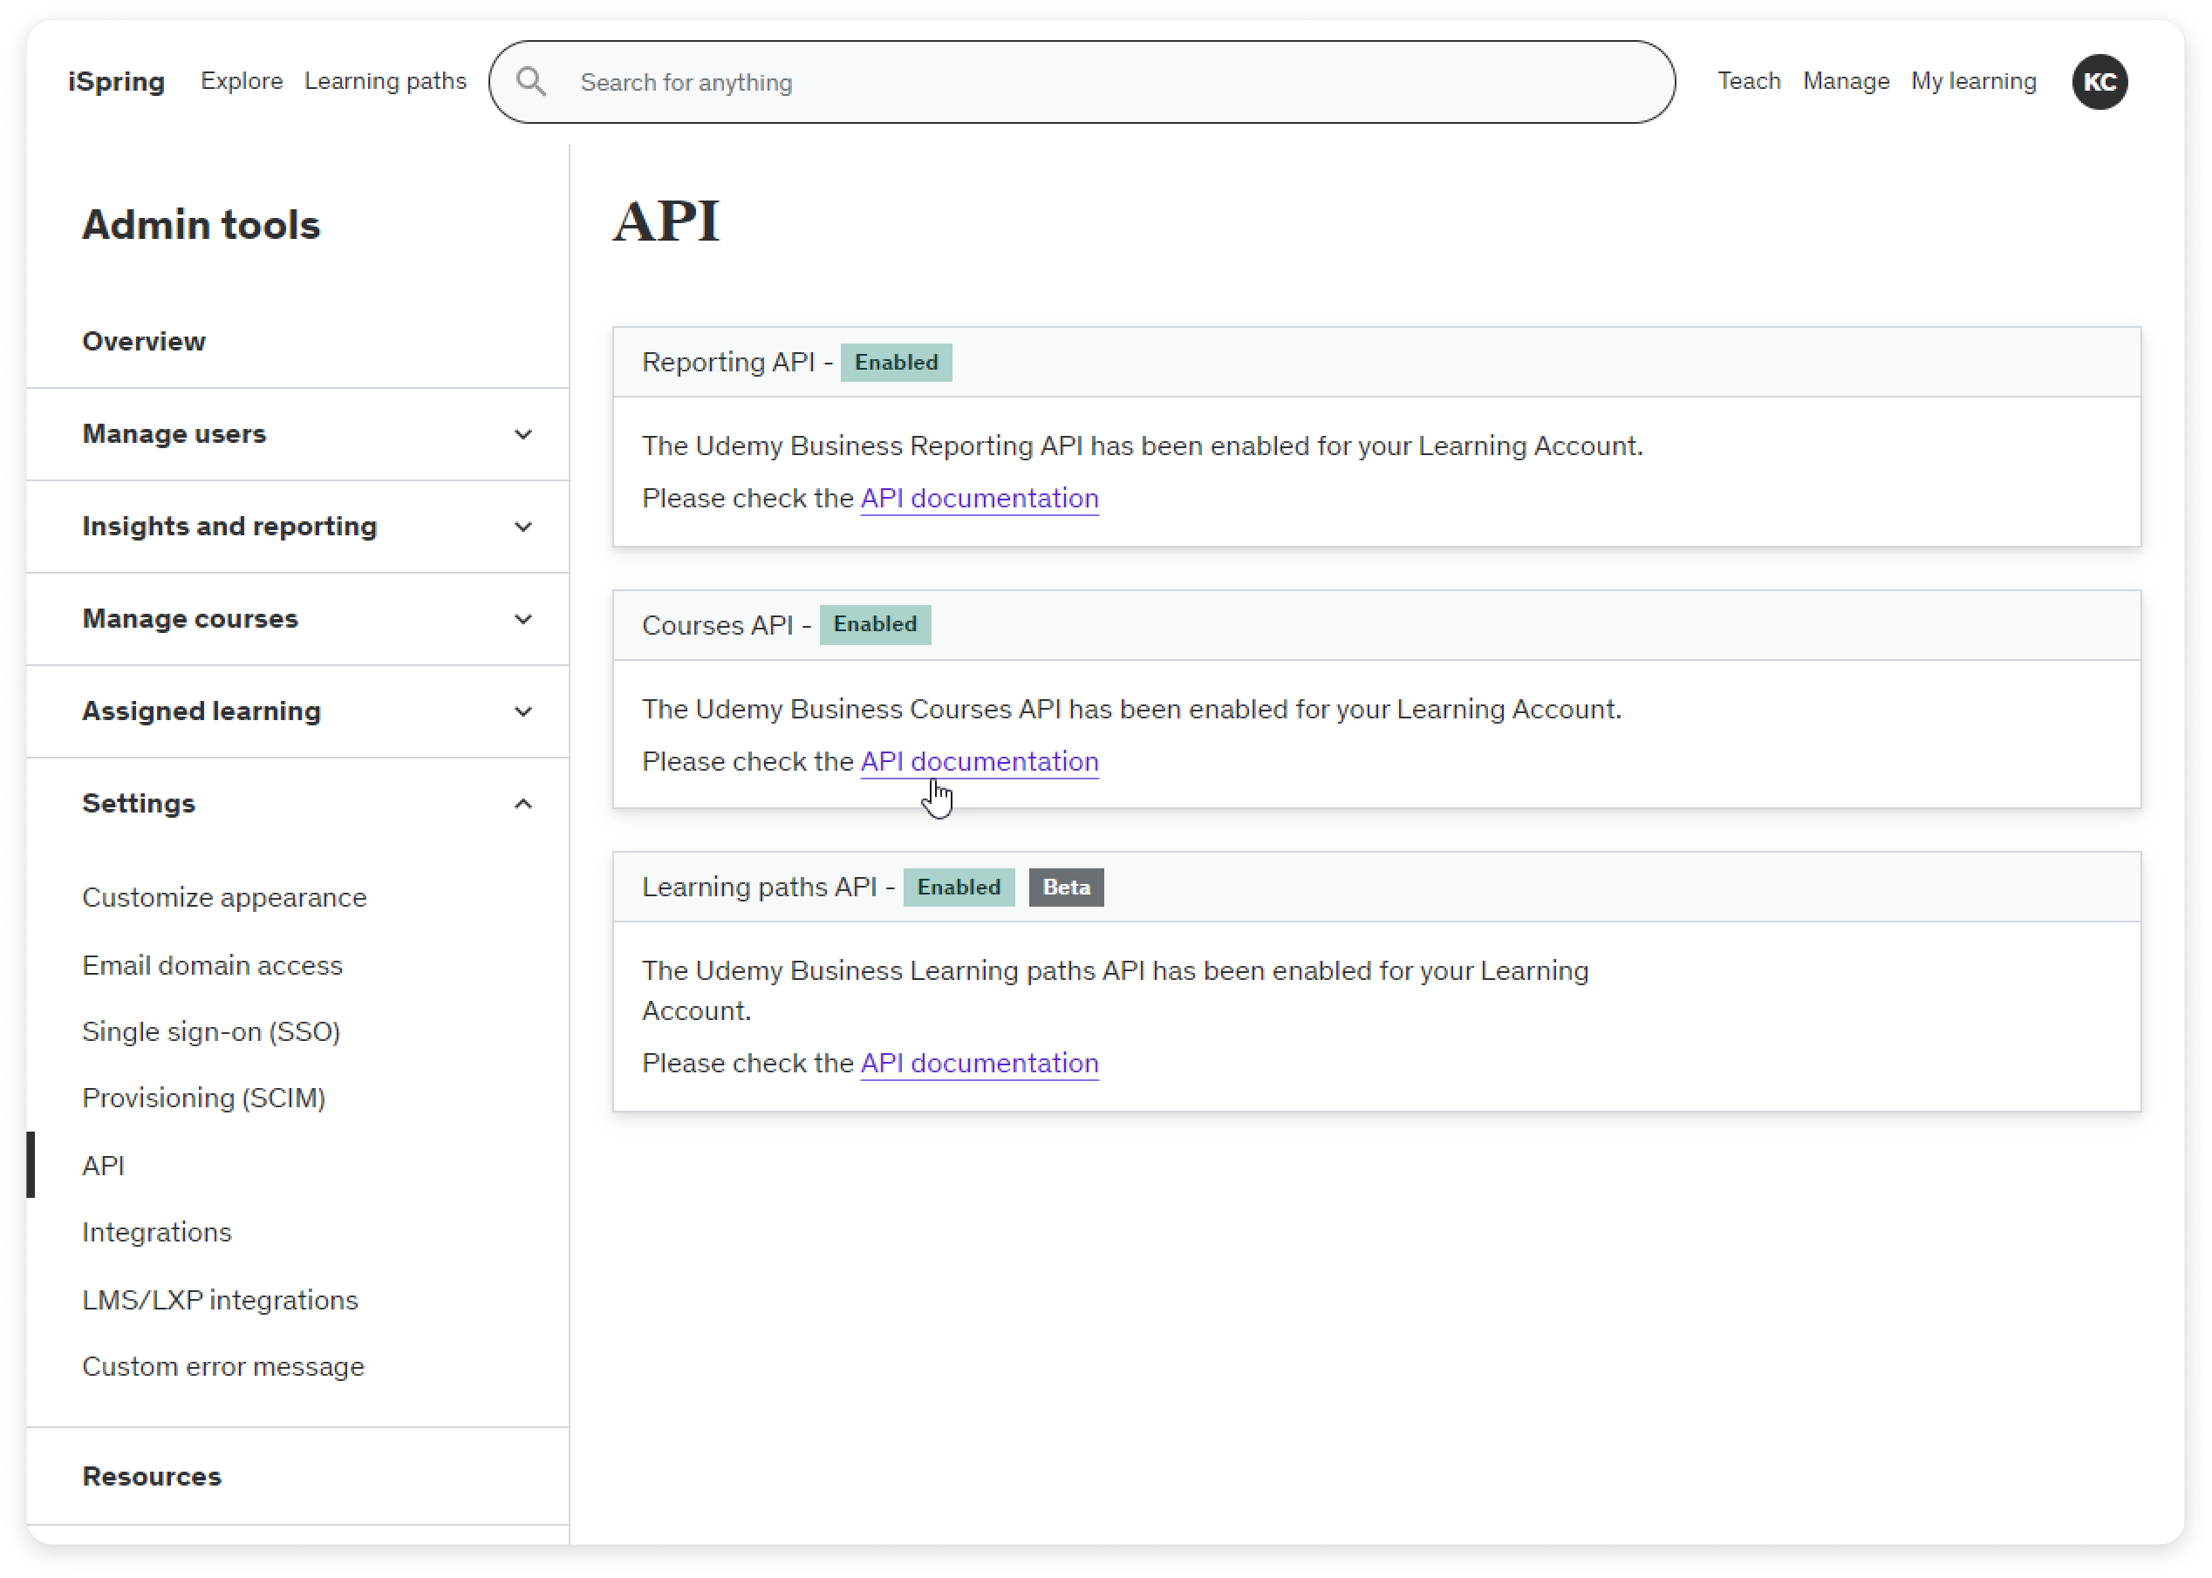2212x1578 pixels.
Task: Expand the Assigned learning chevron
Action: pyautogui.click(x=522, y=711)
